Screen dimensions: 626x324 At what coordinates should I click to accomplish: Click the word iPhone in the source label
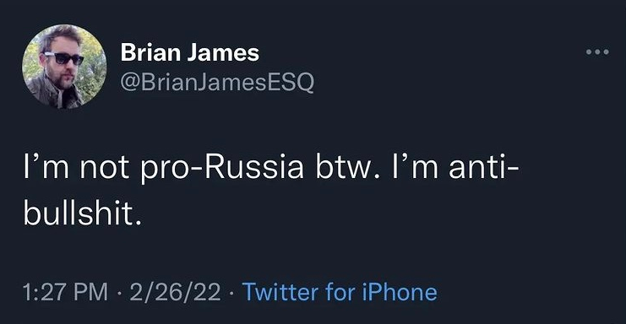click(400, 292)
